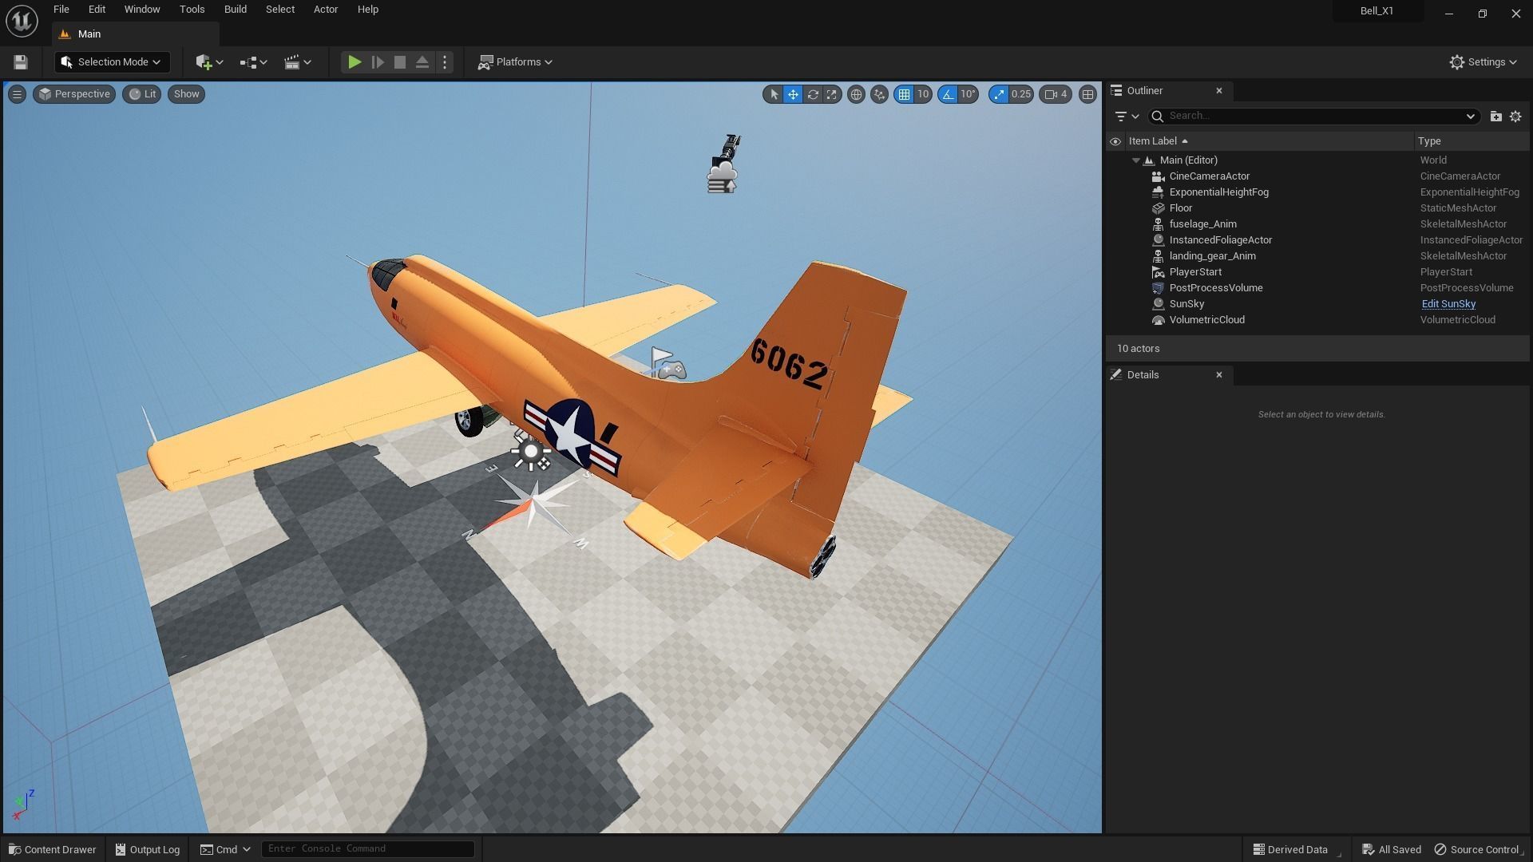Choose the Select objects cursor tool
Image resolution: width=1533 pixels, height=862 pixels.
[773, 94]
